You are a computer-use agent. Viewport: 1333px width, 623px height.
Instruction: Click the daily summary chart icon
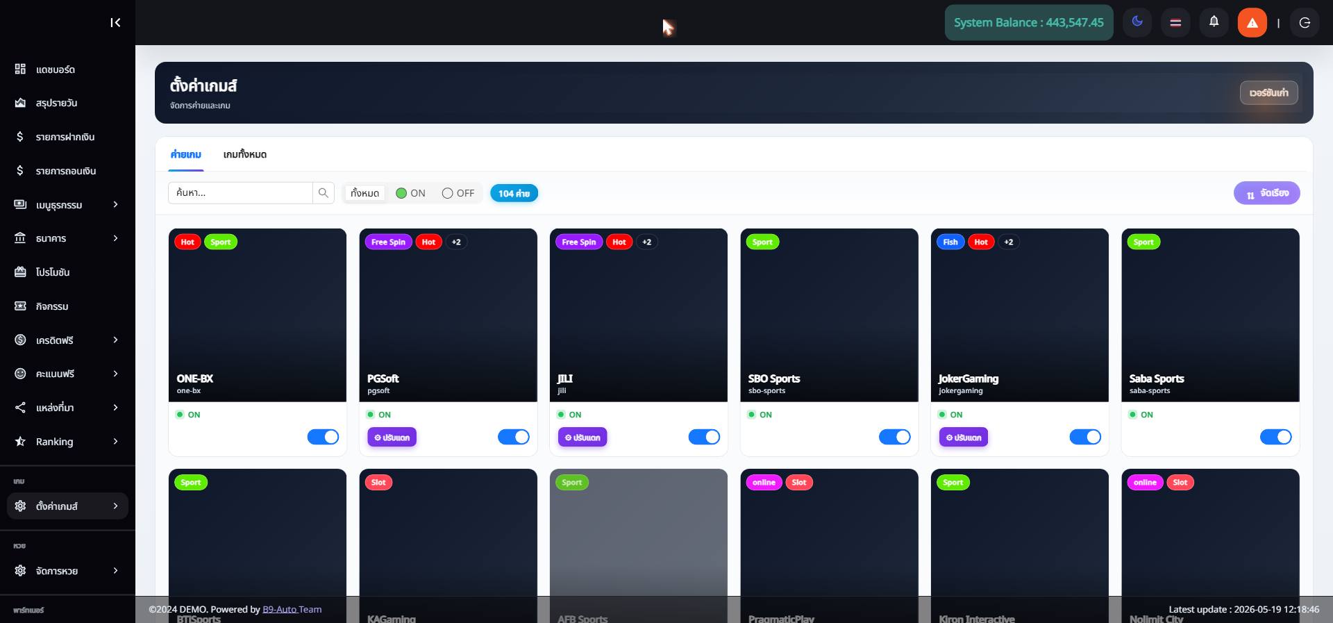pyautogui.click(x=20, y=103)
